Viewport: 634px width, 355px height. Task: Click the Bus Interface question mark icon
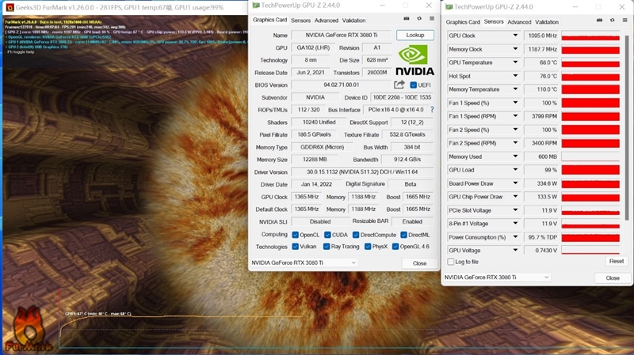432,109
